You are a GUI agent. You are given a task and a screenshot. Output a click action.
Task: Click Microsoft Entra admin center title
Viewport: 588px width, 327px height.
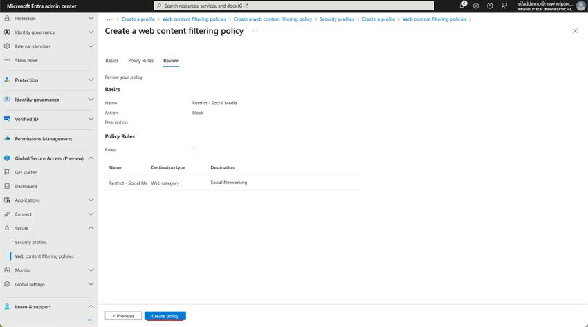(x=42, y=6)
